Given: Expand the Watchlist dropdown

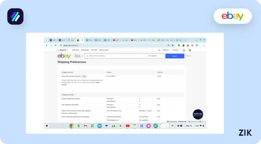Looking at the screenshot, I should (166, 50).
